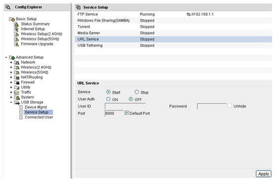Click the Basic Setup label
Image resolution: width=276 pixels, height=180 pixels.
pyautogui.click(x=26, y=19)
